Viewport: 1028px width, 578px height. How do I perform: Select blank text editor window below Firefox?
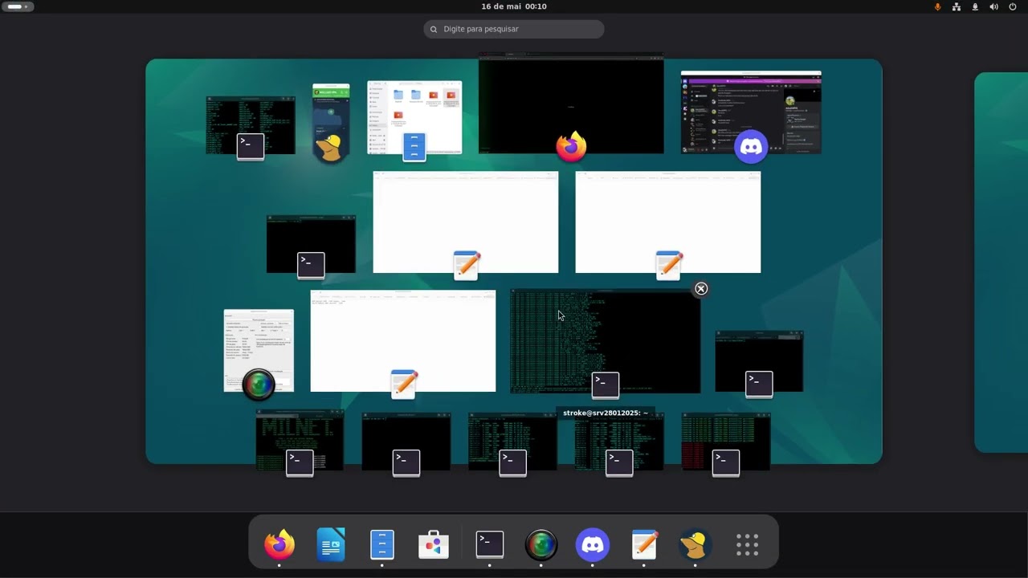(466, 222)
